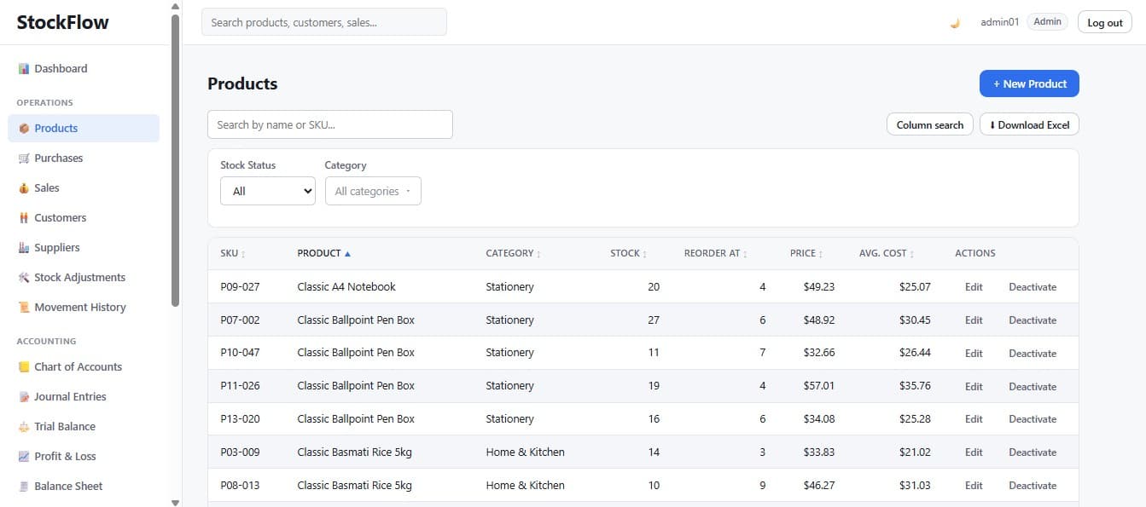Image resolution: width=1146 pixels, height=507 pixels.
Task: Edit the P09-027 Classic A4 Notebook row
Action: coord(974,287)
